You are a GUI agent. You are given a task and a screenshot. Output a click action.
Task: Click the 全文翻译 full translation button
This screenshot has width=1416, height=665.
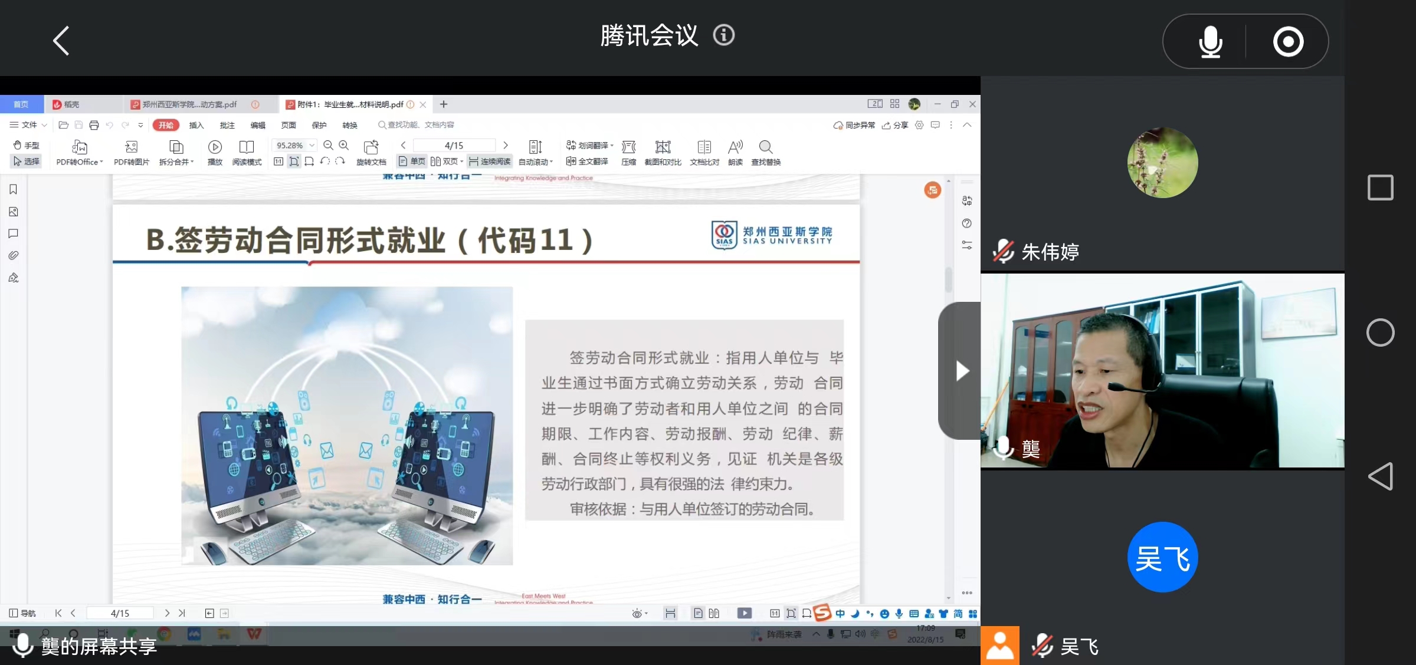point(586,161)
